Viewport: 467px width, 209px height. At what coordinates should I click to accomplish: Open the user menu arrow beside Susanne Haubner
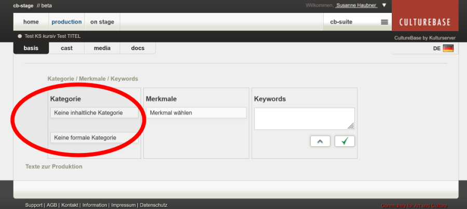click(x=384, y=5)
